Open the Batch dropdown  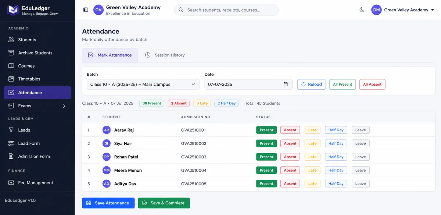point(143,84)
